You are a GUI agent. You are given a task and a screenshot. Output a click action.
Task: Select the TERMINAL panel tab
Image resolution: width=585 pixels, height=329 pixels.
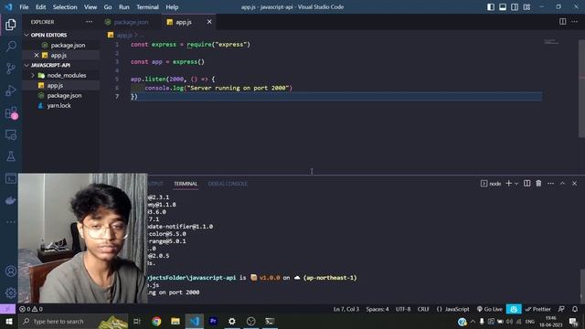click(186, 184)
